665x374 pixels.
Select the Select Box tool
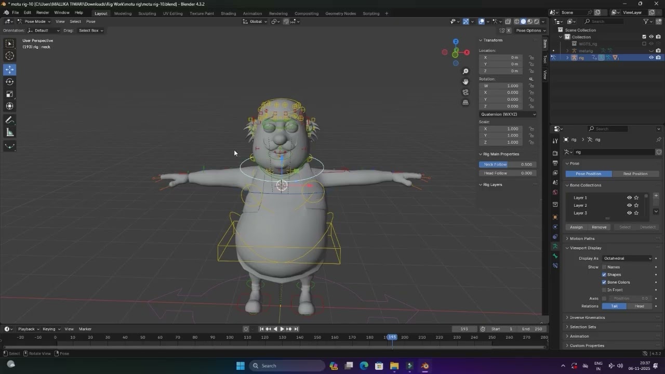pyautogui.click(x=10, y=44)
